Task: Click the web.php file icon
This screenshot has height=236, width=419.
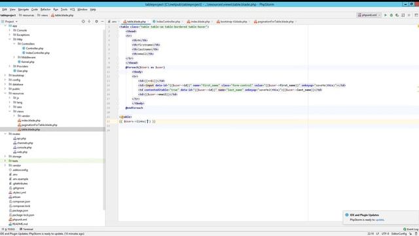Action: click(14, 152)
